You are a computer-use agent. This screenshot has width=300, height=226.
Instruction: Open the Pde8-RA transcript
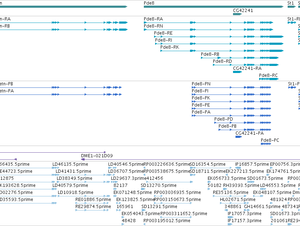(x=153, y=19)
